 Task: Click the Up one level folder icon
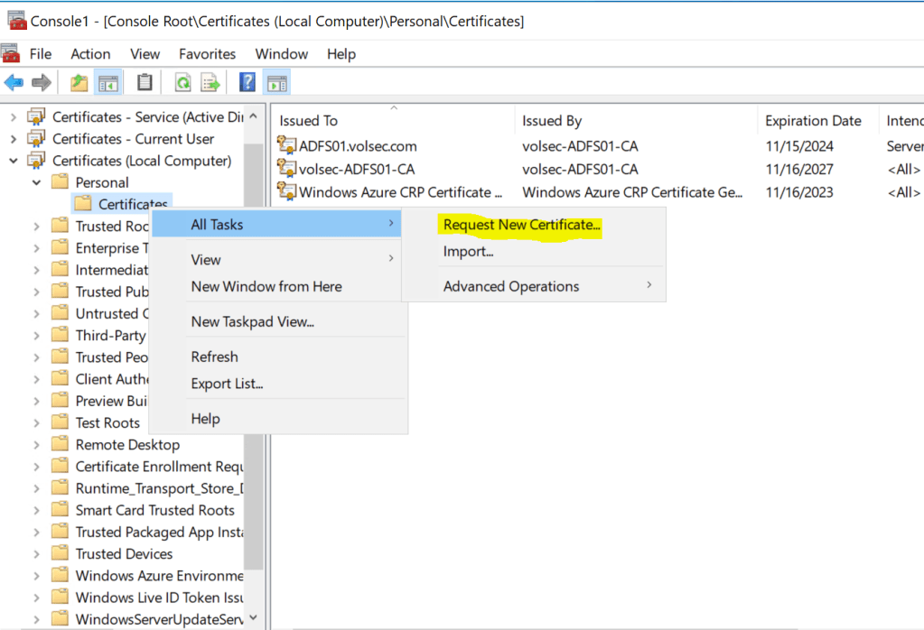[x=79, y=83]
